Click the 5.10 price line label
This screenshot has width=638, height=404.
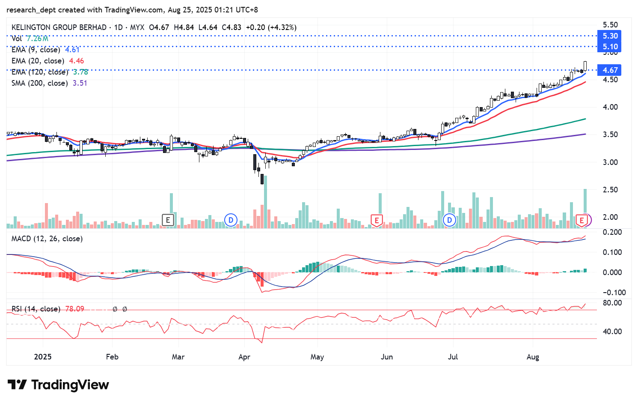610,47
